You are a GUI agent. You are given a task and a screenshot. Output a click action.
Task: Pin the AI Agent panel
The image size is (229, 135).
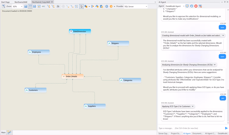pos(225,2)
